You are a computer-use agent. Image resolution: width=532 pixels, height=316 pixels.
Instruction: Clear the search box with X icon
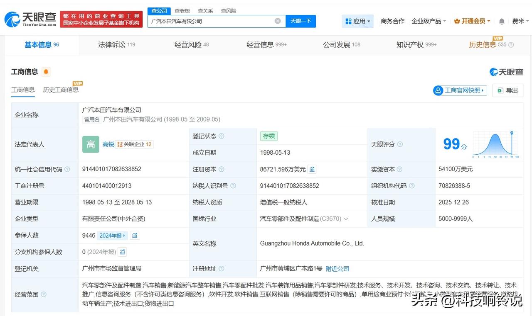pyautogui.click(x=278, y=21)
